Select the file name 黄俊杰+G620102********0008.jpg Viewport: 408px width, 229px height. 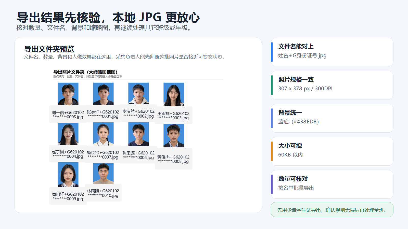tap(173, 159)
